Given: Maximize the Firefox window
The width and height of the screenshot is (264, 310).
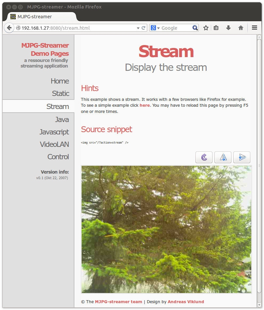Looking at the screenshot, I should click(x=20, y=7).
